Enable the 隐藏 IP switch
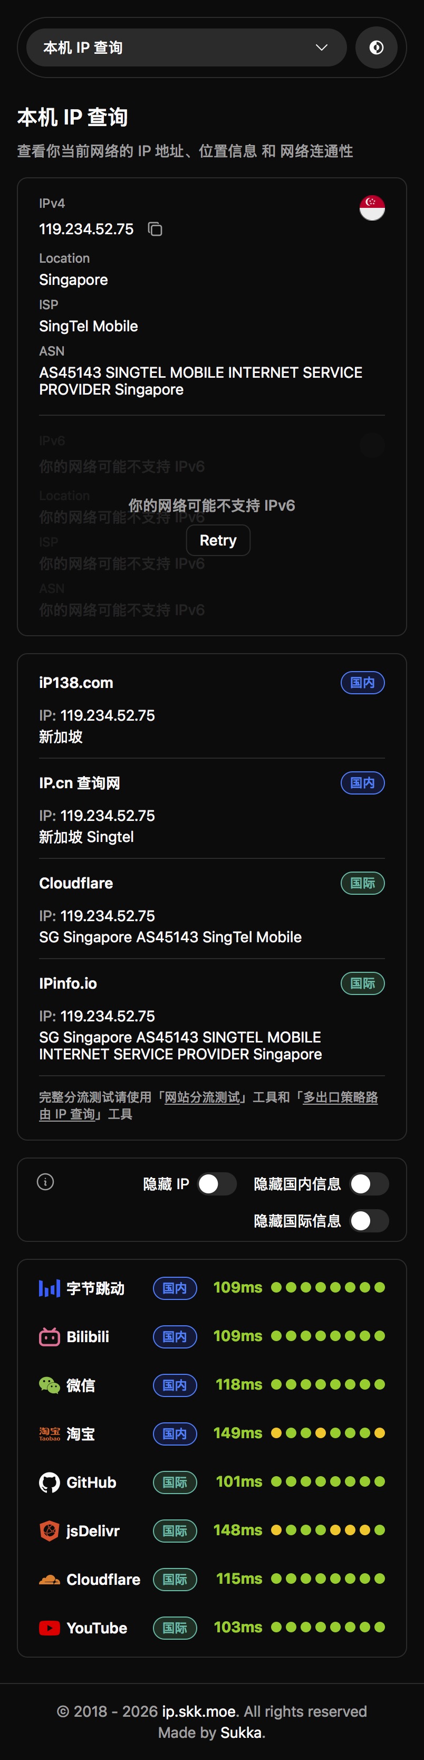Screen dimensions: 424x1760 (x=216, y=1184)
